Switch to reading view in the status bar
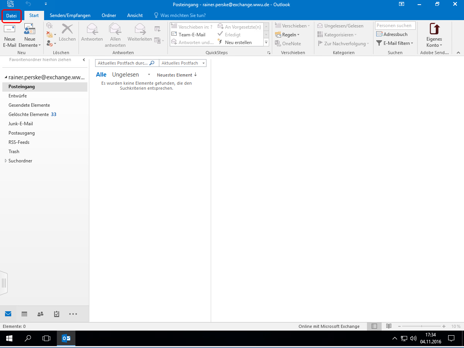Image resolution: width=464 pixels, height=348 pixels. pyautogui.click(x=389, y=326)
